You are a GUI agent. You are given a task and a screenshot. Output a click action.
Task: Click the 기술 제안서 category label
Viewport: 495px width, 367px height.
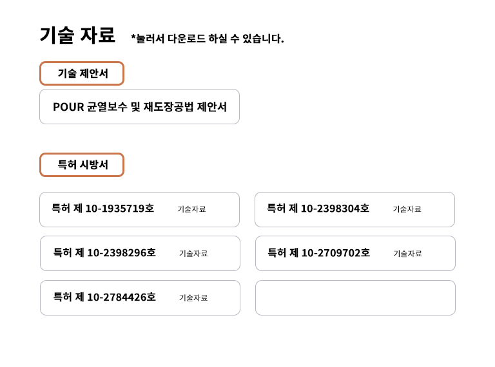(82, 73)
